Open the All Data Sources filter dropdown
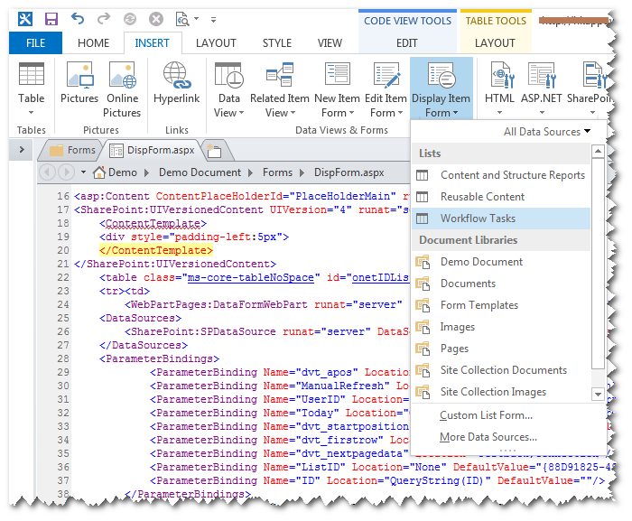The height and width of the screenshot is (521, 632). (x=547, y=132)
